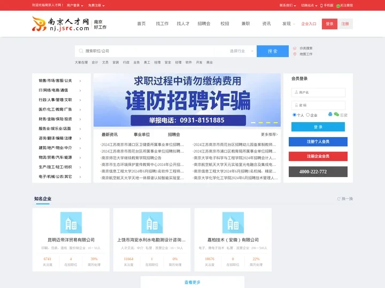Open 找人才 in main navigation

[183, 24]
